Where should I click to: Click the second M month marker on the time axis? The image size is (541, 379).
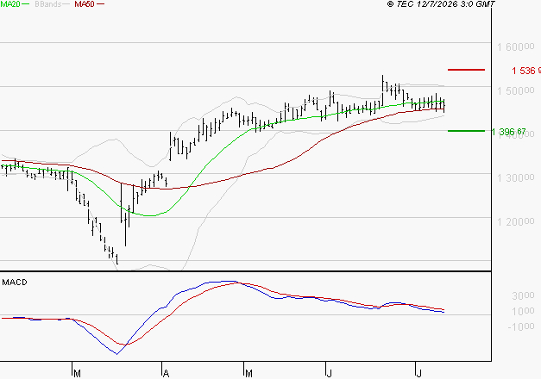[x=248, y=374]
